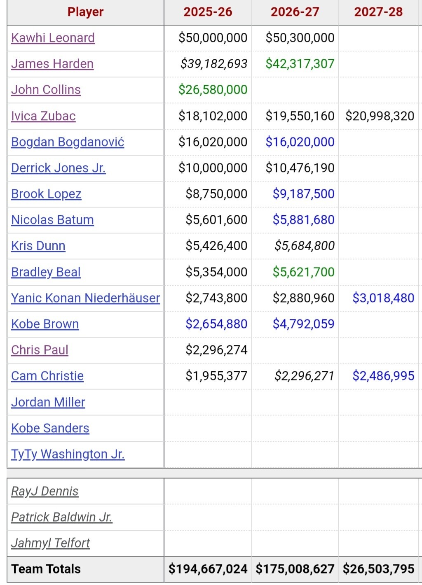The width and height of the screenshot is (422, 585).
Task: Click Nicolas Batum's name
Action: pyautogui.click(x=52, y=220)
